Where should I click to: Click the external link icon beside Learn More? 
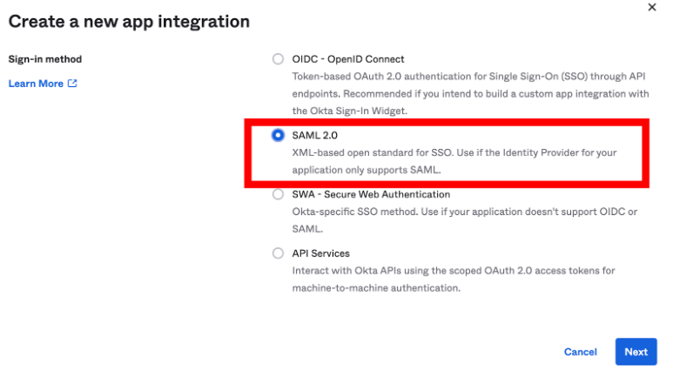coord(72,84)
